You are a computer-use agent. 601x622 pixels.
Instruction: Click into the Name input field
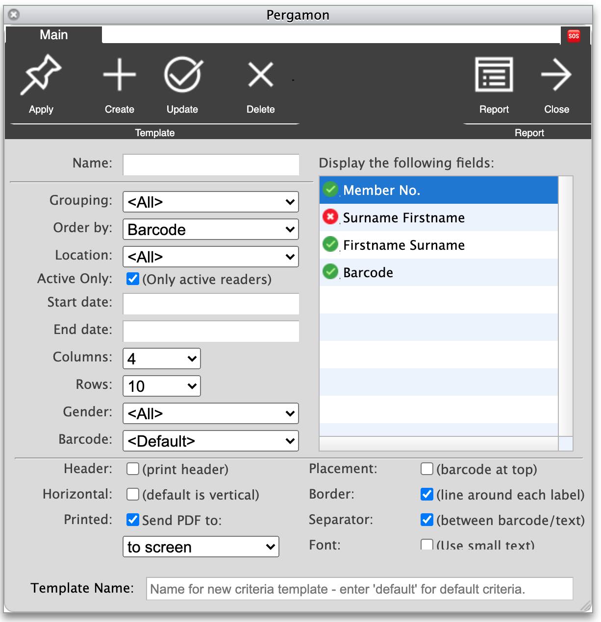(x=211, y=165)
